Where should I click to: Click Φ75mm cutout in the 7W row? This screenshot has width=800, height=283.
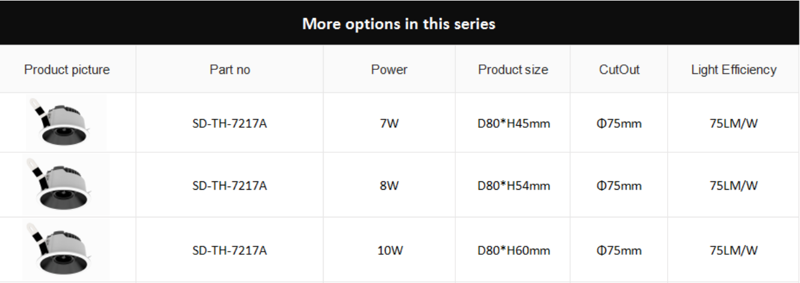click(619, 124)
